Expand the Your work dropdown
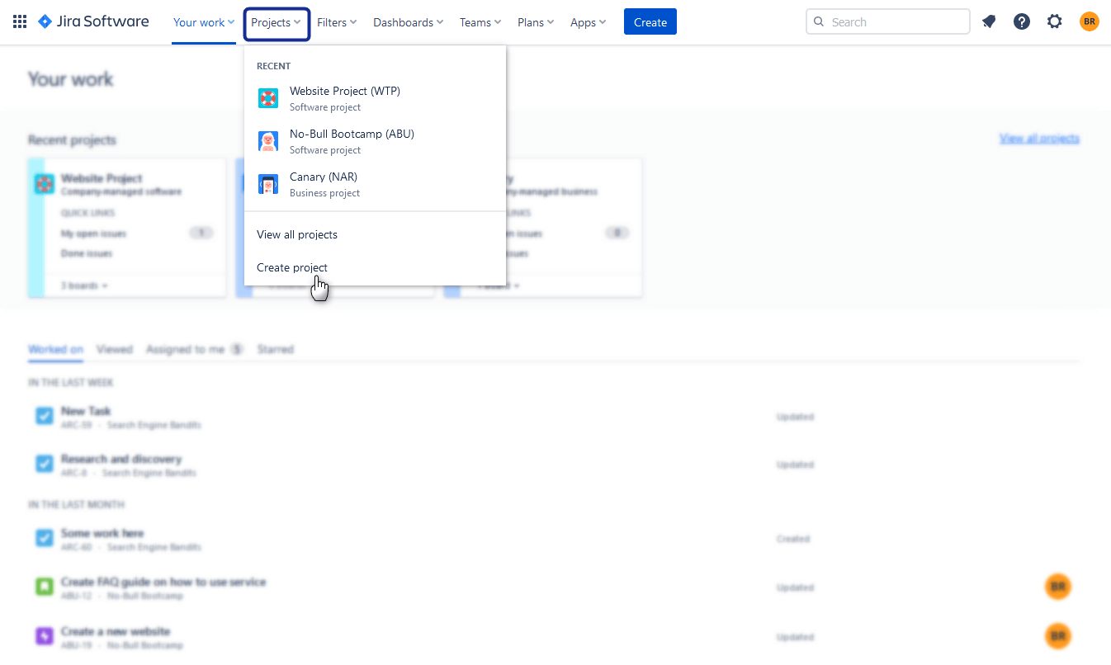 204,22
